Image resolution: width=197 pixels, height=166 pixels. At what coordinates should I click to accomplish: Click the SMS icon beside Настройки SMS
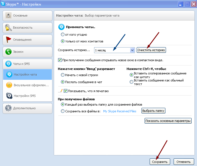click(9, 96)
